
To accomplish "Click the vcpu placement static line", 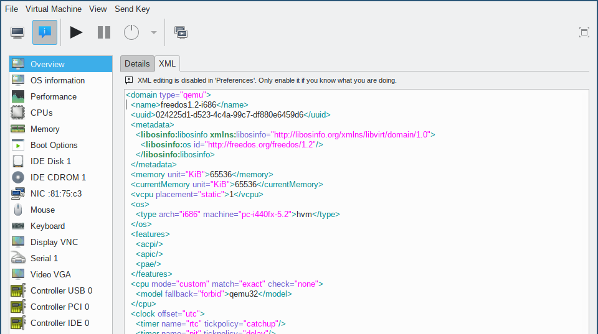I will pos(197,194).
